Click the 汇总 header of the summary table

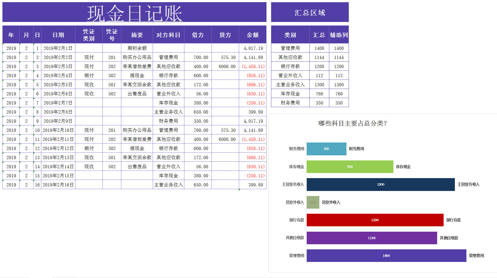pyautogui.click(x=319, y=35)
